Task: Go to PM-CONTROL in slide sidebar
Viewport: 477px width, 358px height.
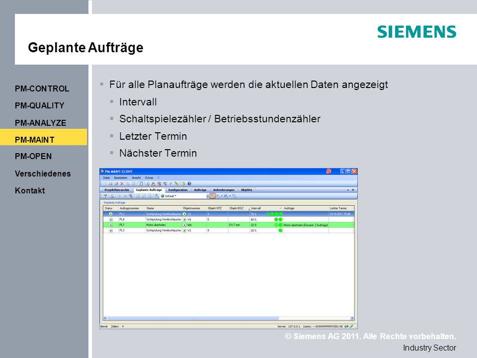Action: click(42, 89)
